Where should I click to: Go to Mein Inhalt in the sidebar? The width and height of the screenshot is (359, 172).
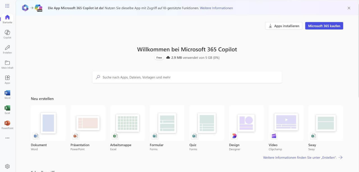[x=7, y=64]
